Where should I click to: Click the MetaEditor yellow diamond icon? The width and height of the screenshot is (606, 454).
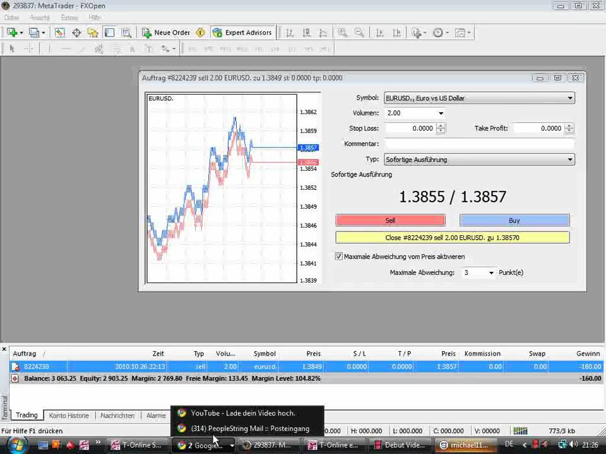[x=200, y=33]
